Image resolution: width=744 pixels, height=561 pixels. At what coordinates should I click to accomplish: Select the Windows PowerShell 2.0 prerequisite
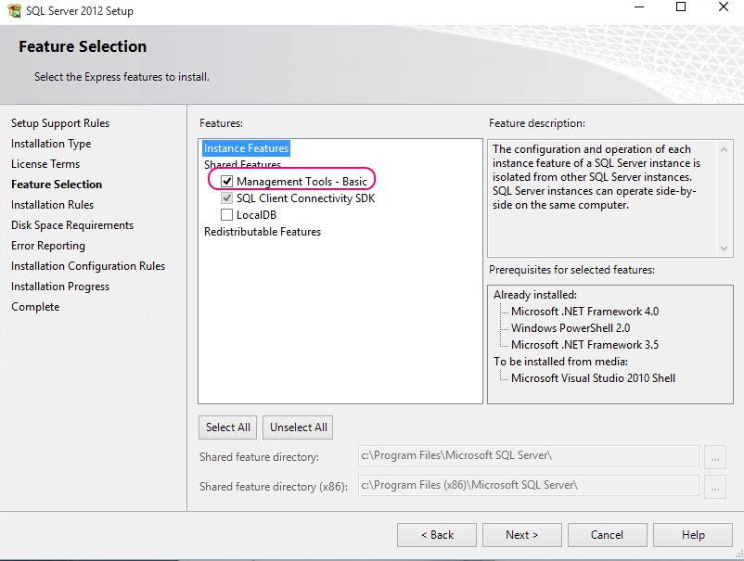(x=571, y=328)
